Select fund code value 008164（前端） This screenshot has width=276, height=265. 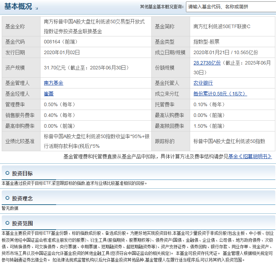(x=61, y=42)
